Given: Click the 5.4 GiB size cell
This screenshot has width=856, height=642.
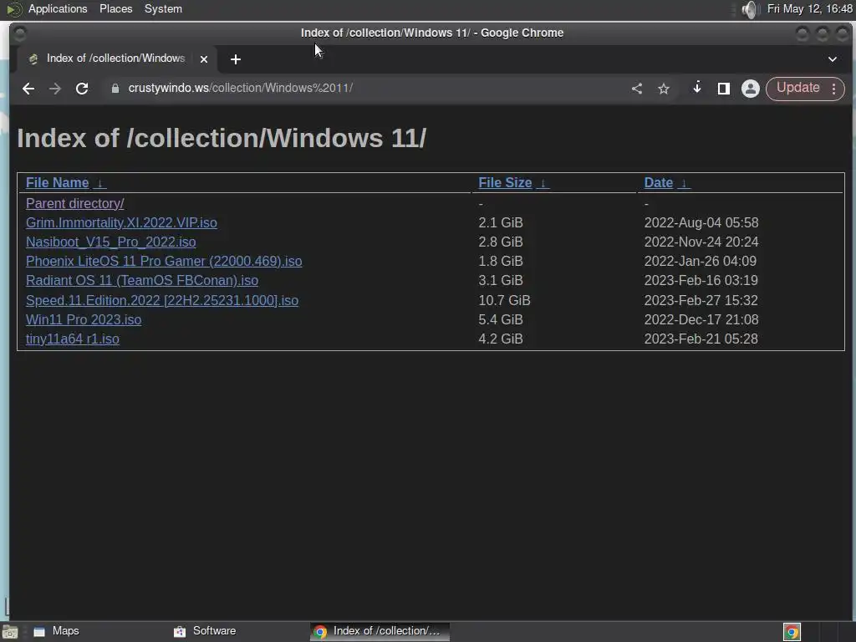Looking at the screenshot, I should click(501, 319).
